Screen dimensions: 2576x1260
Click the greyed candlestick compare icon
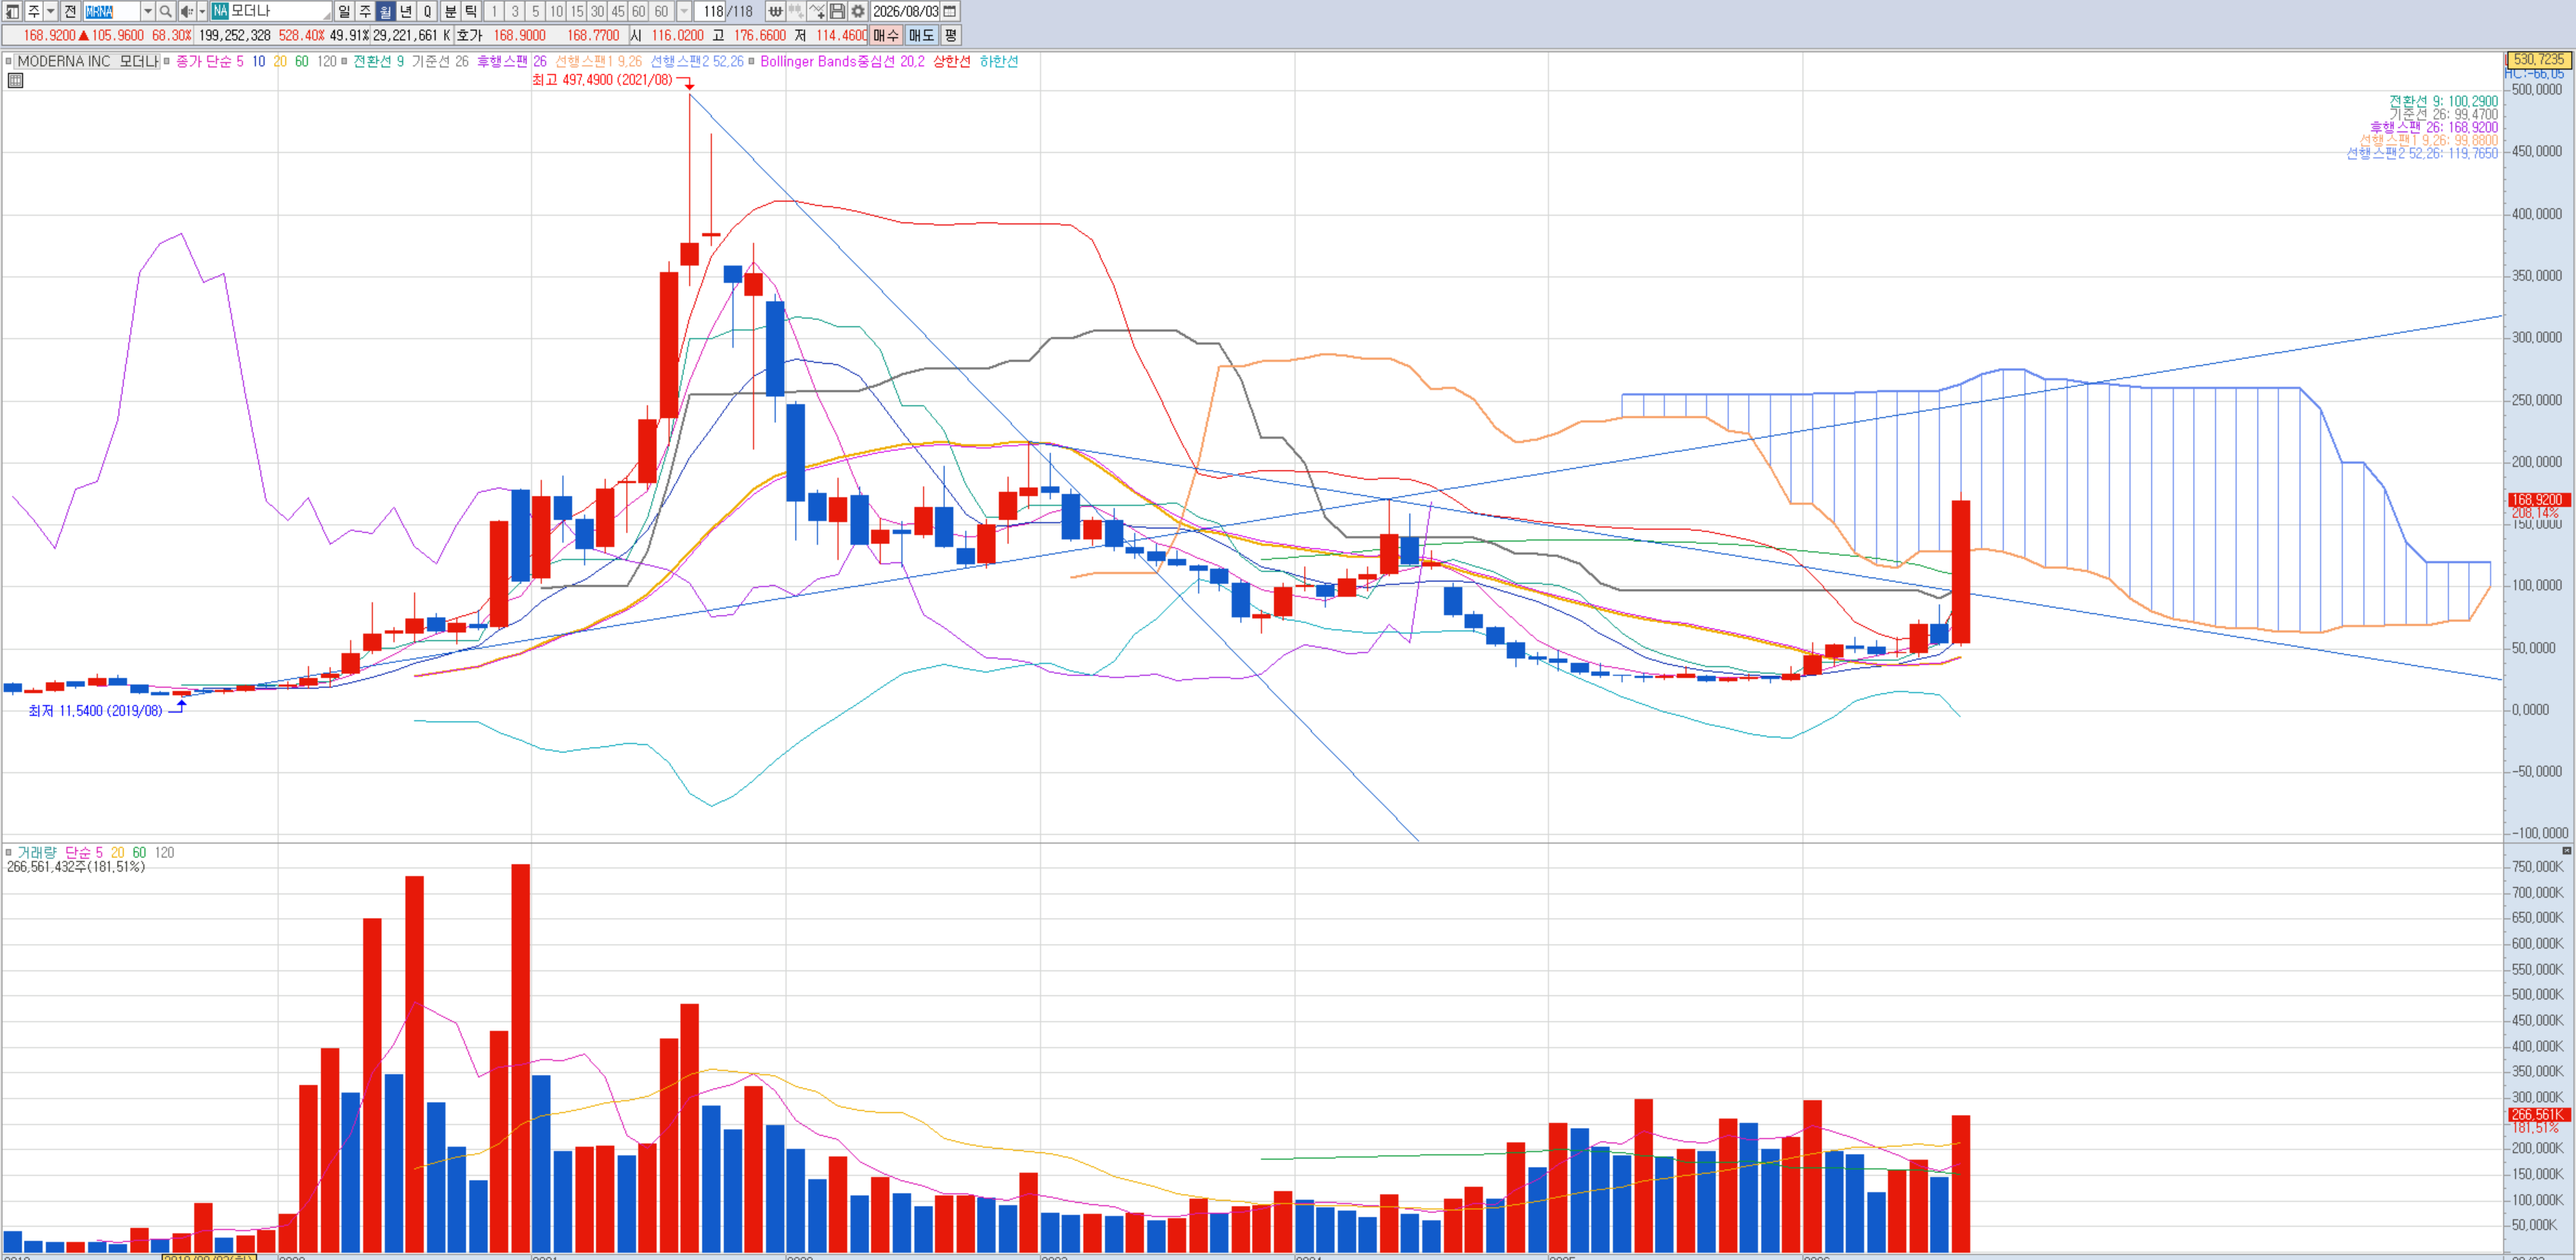click(796, 11)
